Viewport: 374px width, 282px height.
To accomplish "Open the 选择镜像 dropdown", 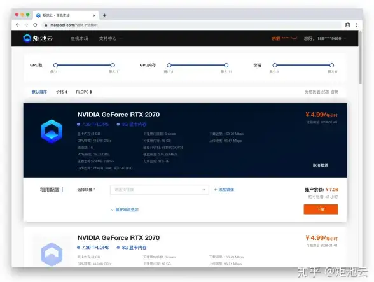I will coord(159,190).
